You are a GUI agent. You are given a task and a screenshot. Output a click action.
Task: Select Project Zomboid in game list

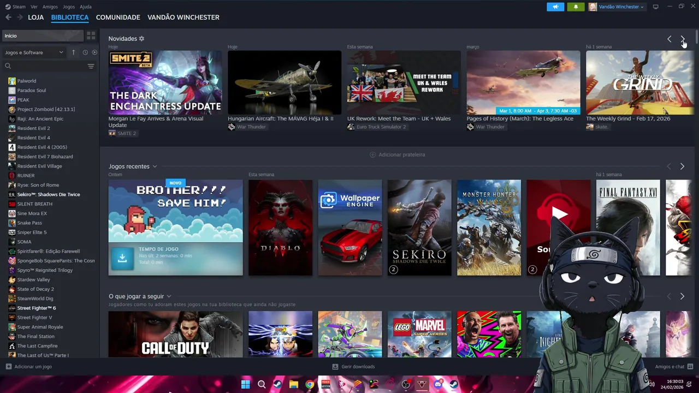[46, 109]
